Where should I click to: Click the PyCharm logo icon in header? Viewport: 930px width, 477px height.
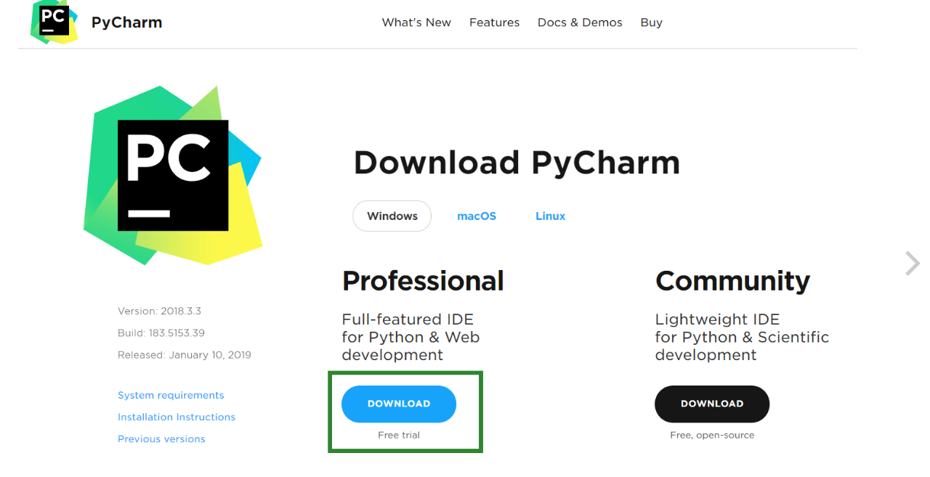(x=54, y=22)
